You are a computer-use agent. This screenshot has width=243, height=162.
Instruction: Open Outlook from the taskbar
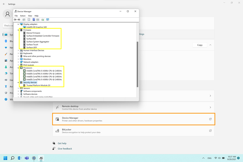tap(19, 158)
